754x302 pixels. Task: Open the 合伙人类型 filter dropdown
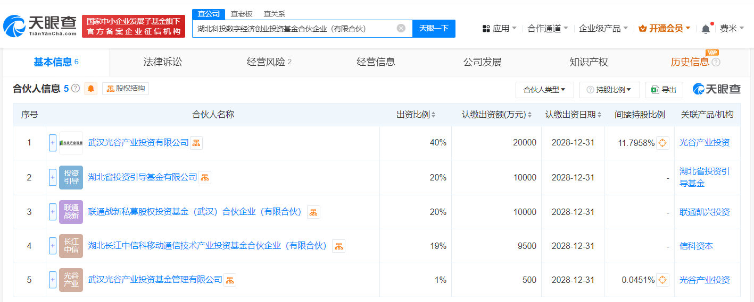pyautogui.click(x=545, y=90)
